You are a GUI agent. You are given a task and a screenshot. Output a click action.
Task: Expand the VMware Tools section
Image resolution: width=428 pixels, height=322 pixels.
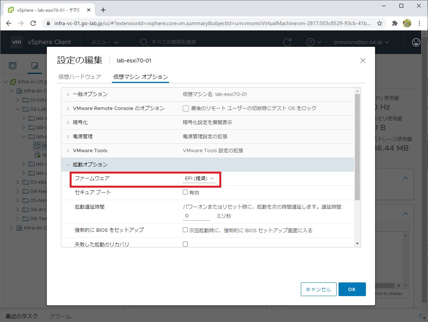coord(68,151)
